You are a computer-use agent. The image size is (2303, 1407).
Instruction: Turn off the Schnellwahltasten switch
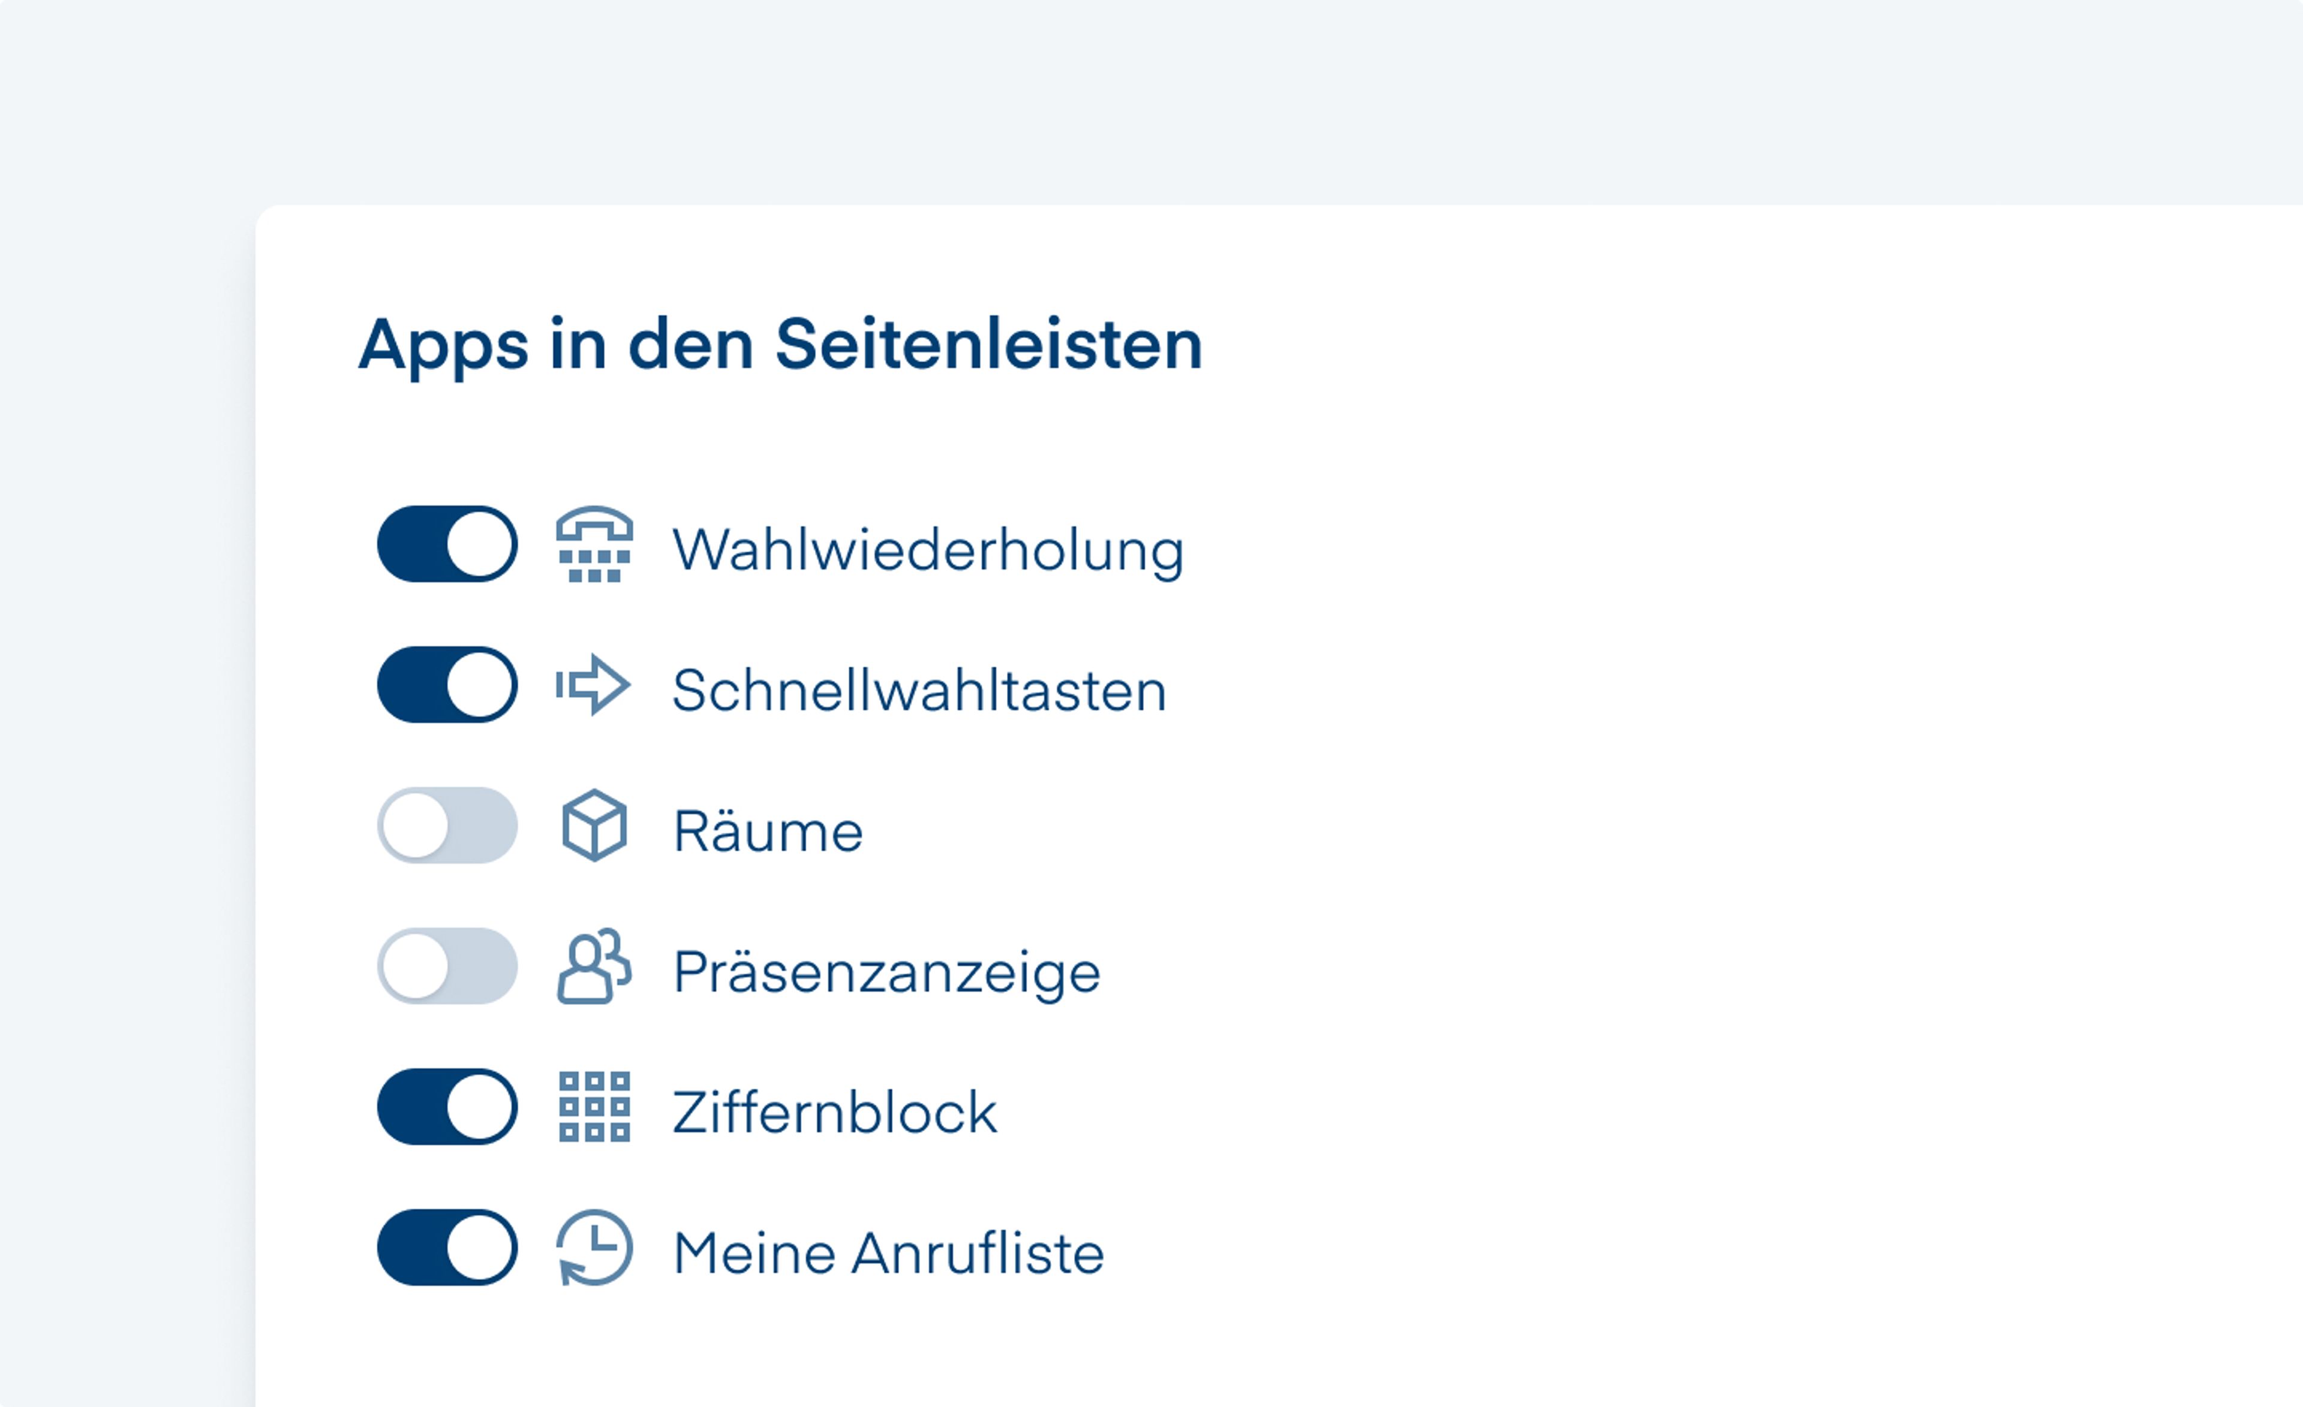coord(447,685)
